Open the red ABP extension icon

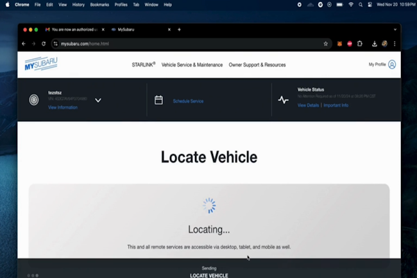tap(350, 44)
